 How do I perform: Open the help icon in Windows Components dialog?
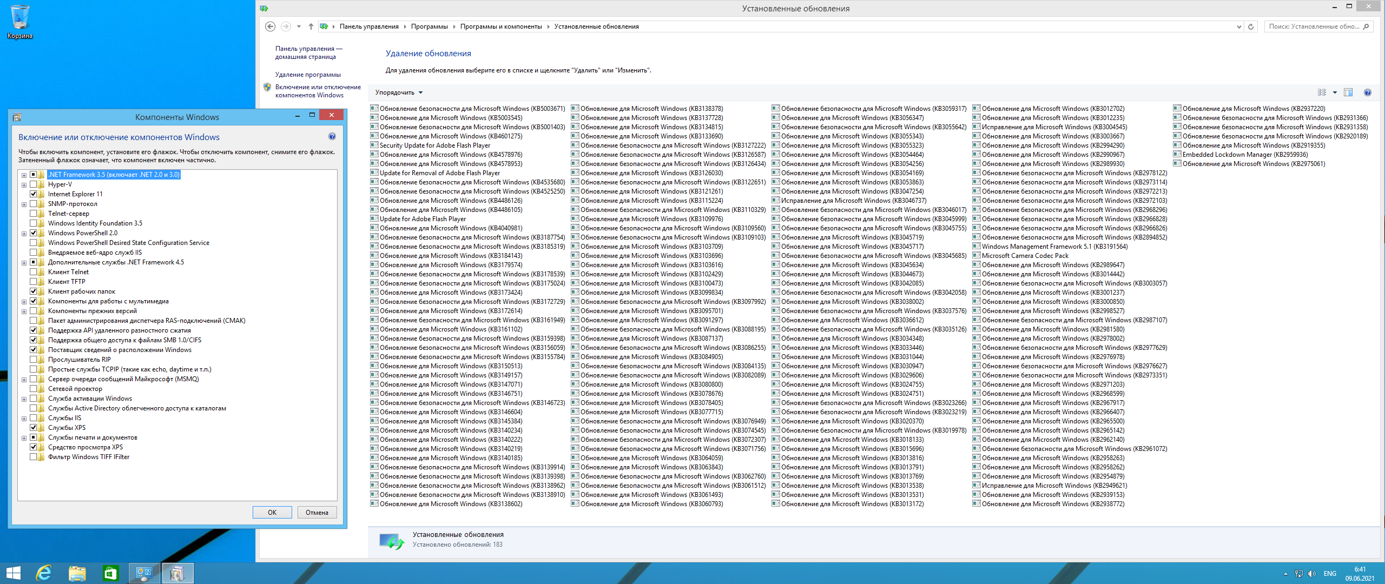[x=332, y=137]
